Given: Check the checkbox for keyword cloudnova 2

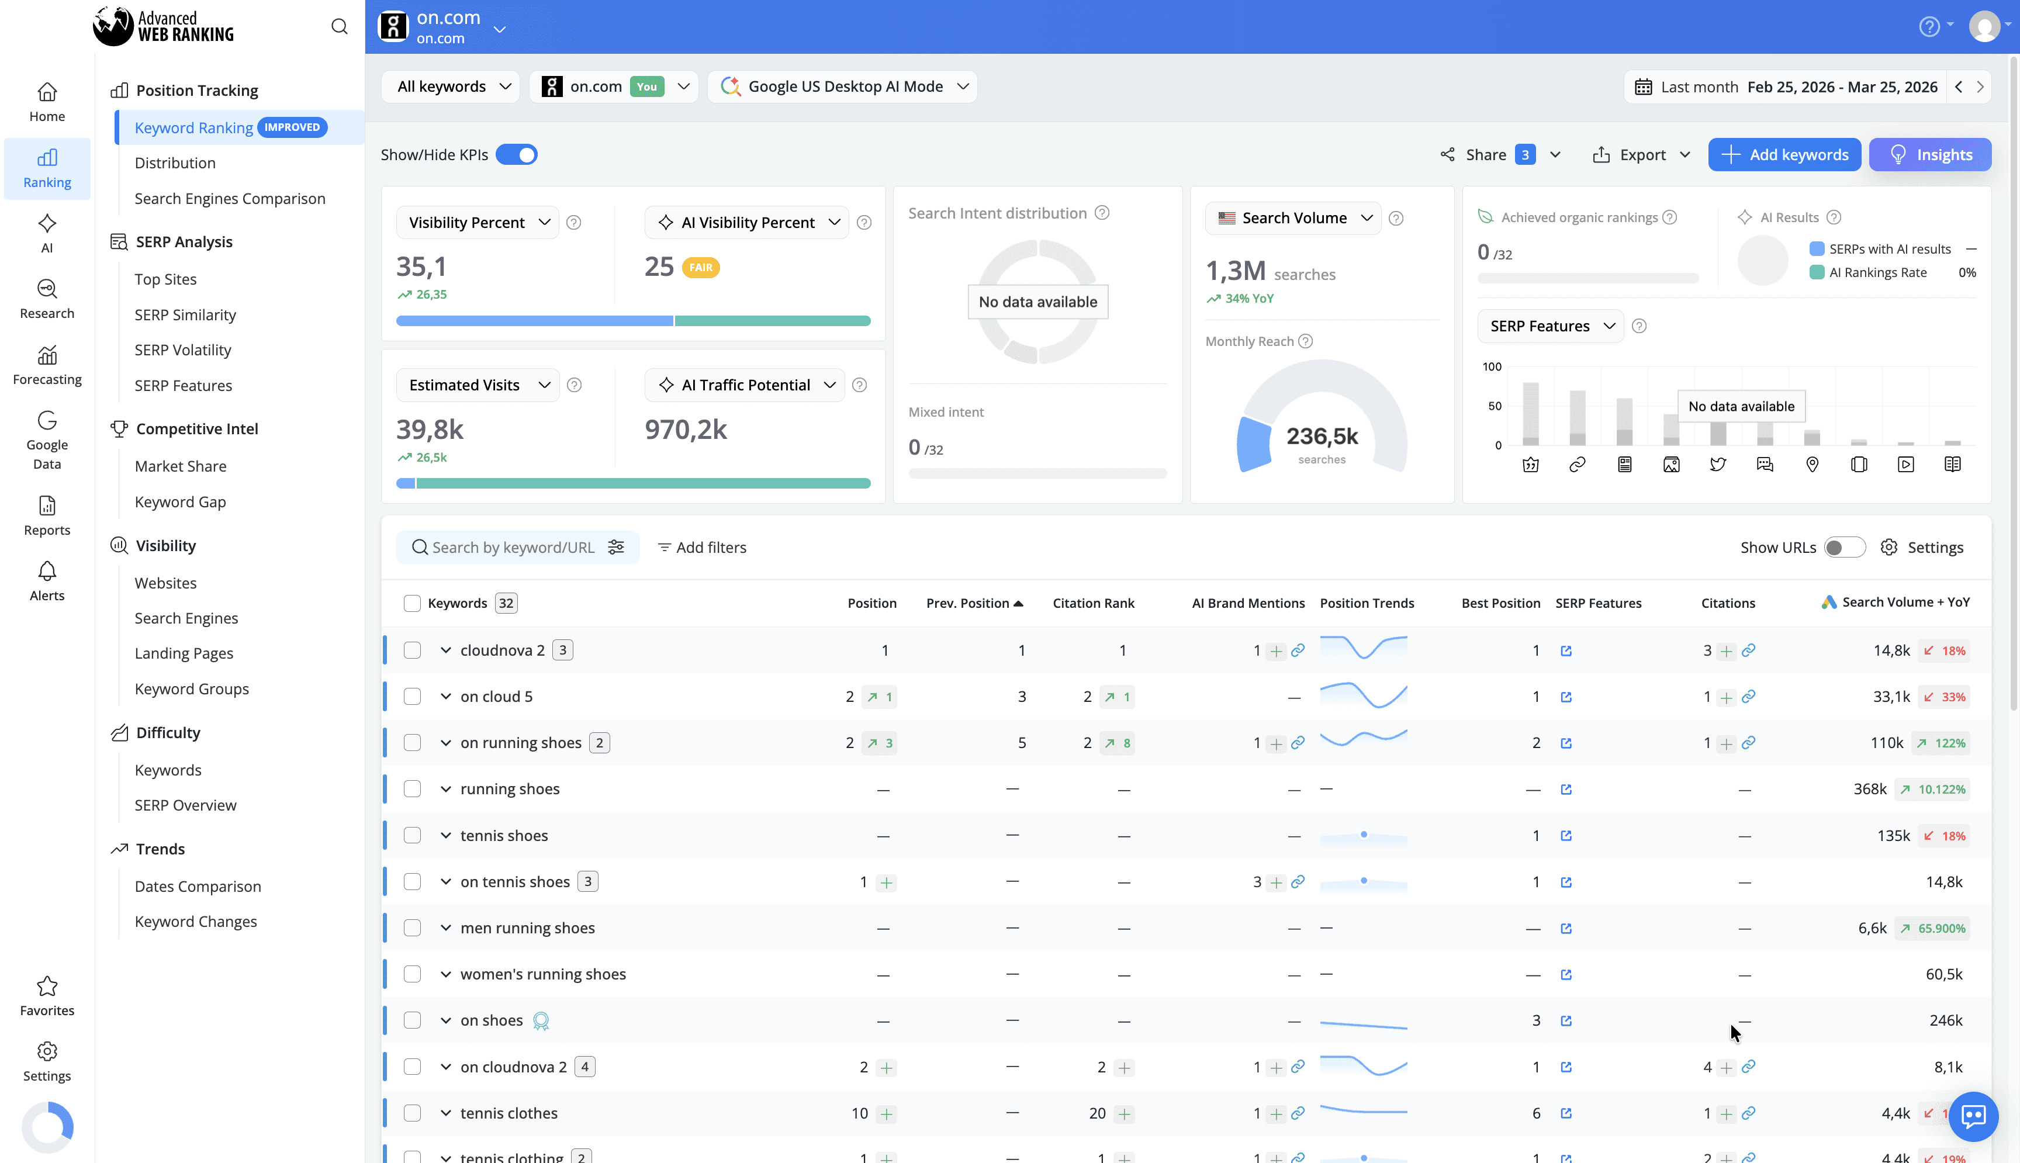Looking at the screenshot, I should pos(412,649).
